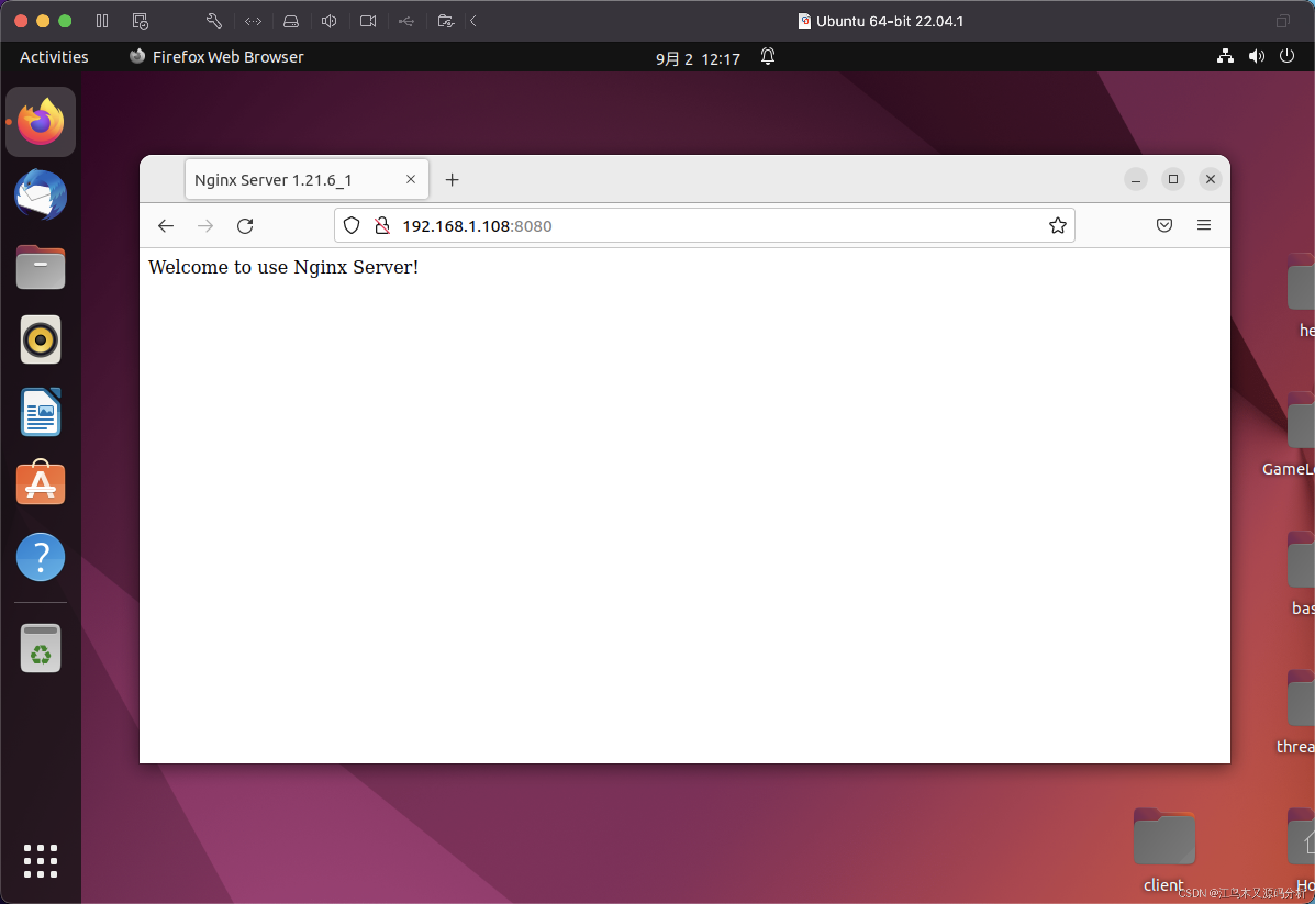The height and width of the screenshot is (904, 1315).
Task: Open Rhythmbox music player in the dock
Action: [40, 340]
